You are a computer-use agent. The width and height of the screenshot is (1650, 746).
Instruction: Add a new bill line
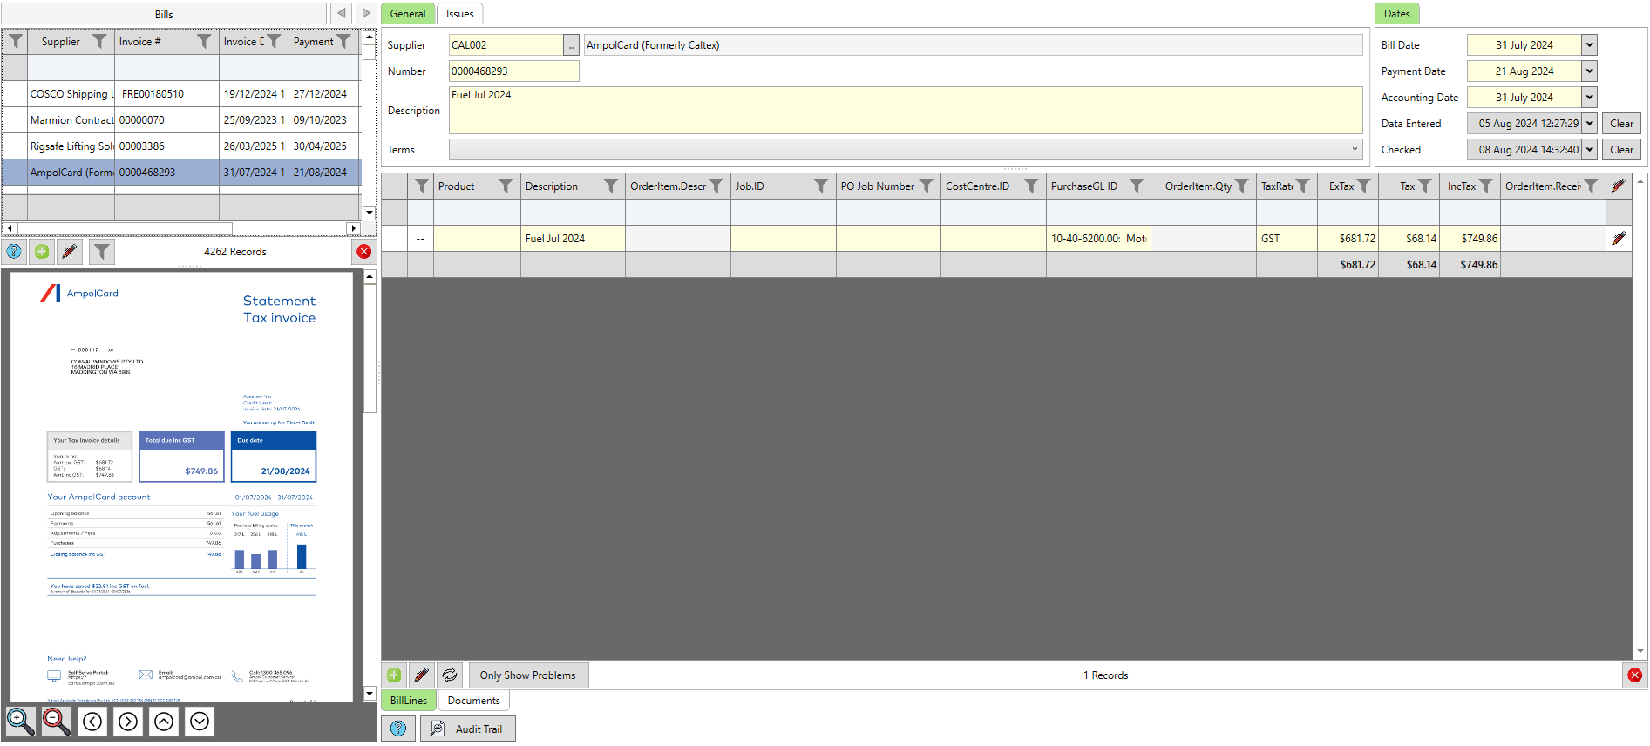coord(394,675)
